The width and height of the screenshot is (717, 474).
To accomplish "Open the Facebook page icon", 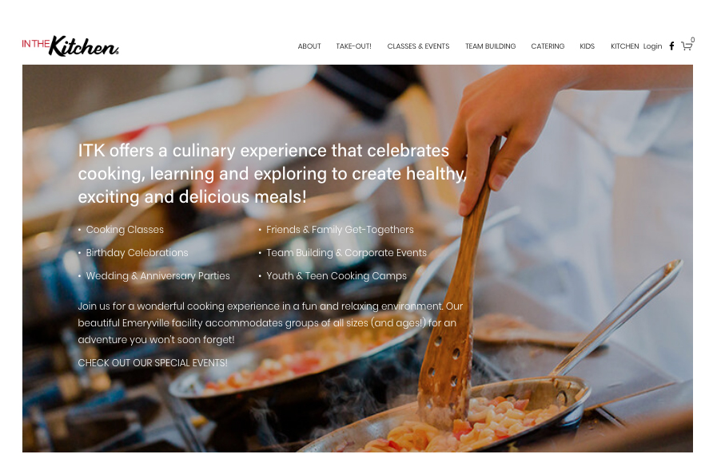I will click(671, 46).
